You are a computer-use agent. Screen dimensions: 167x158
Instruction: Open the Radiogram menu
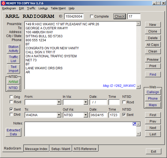coord(9,8)
